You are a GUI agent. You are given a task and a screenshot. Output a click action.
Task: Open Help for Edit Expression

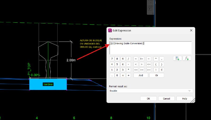pyautogui.click(x=185, y=98)
